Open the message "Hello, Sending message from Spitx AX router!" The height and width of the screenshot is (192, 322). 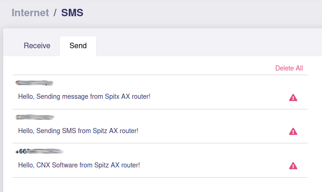(x=84, y=96)
